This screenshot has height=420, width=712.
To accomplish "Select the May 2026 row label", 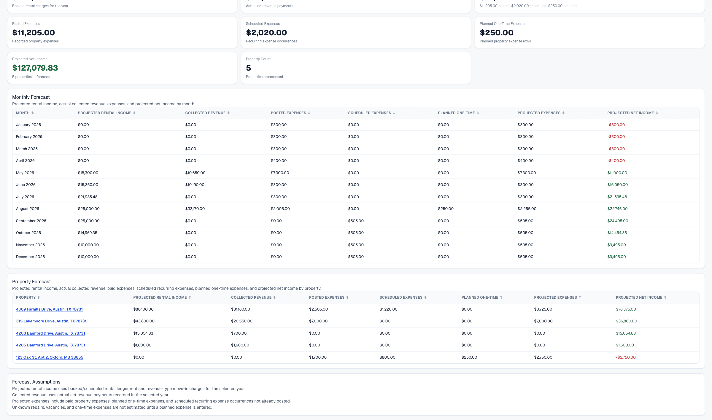I will [x=25, y=173].
